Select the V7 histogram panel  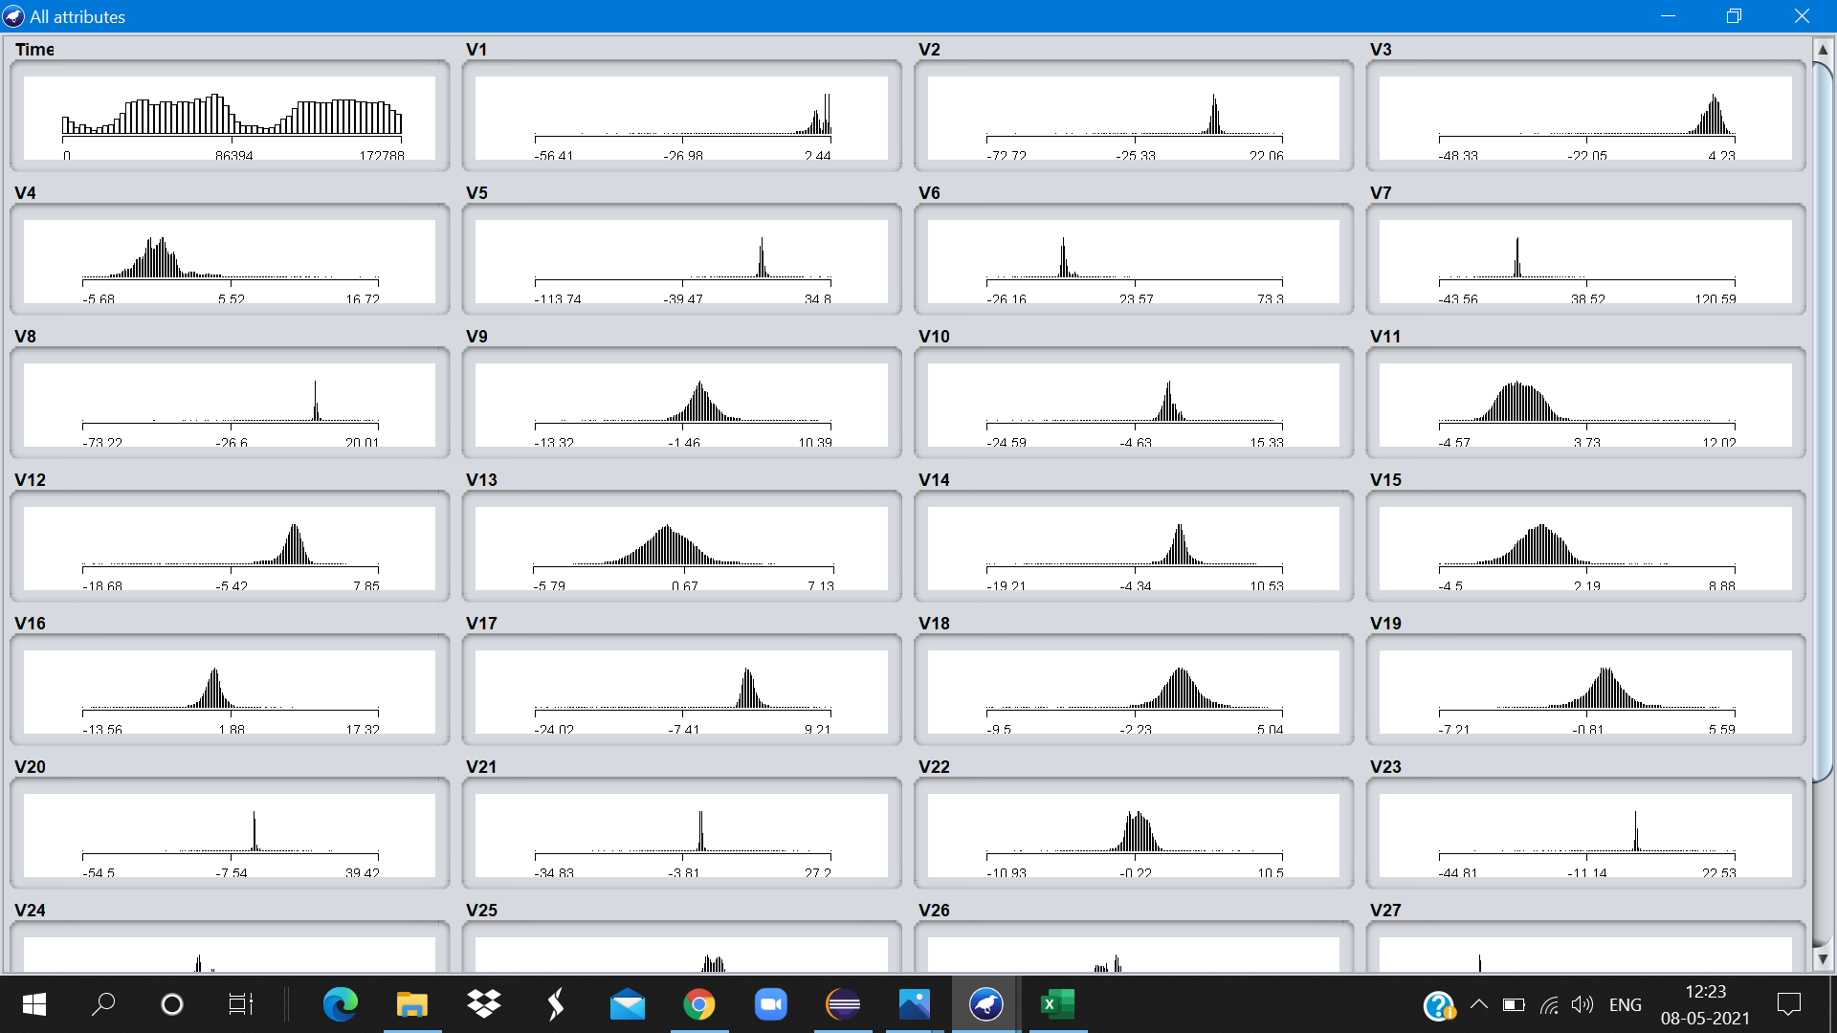coord(1585,260)
